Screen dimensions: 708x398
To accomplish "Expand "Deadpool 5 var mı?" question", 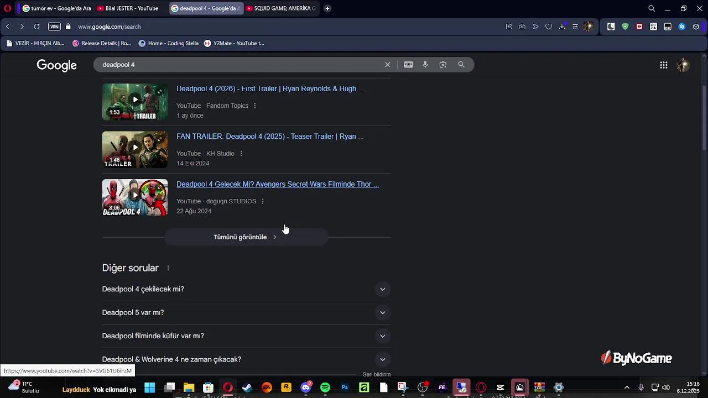I will point(246,313).
